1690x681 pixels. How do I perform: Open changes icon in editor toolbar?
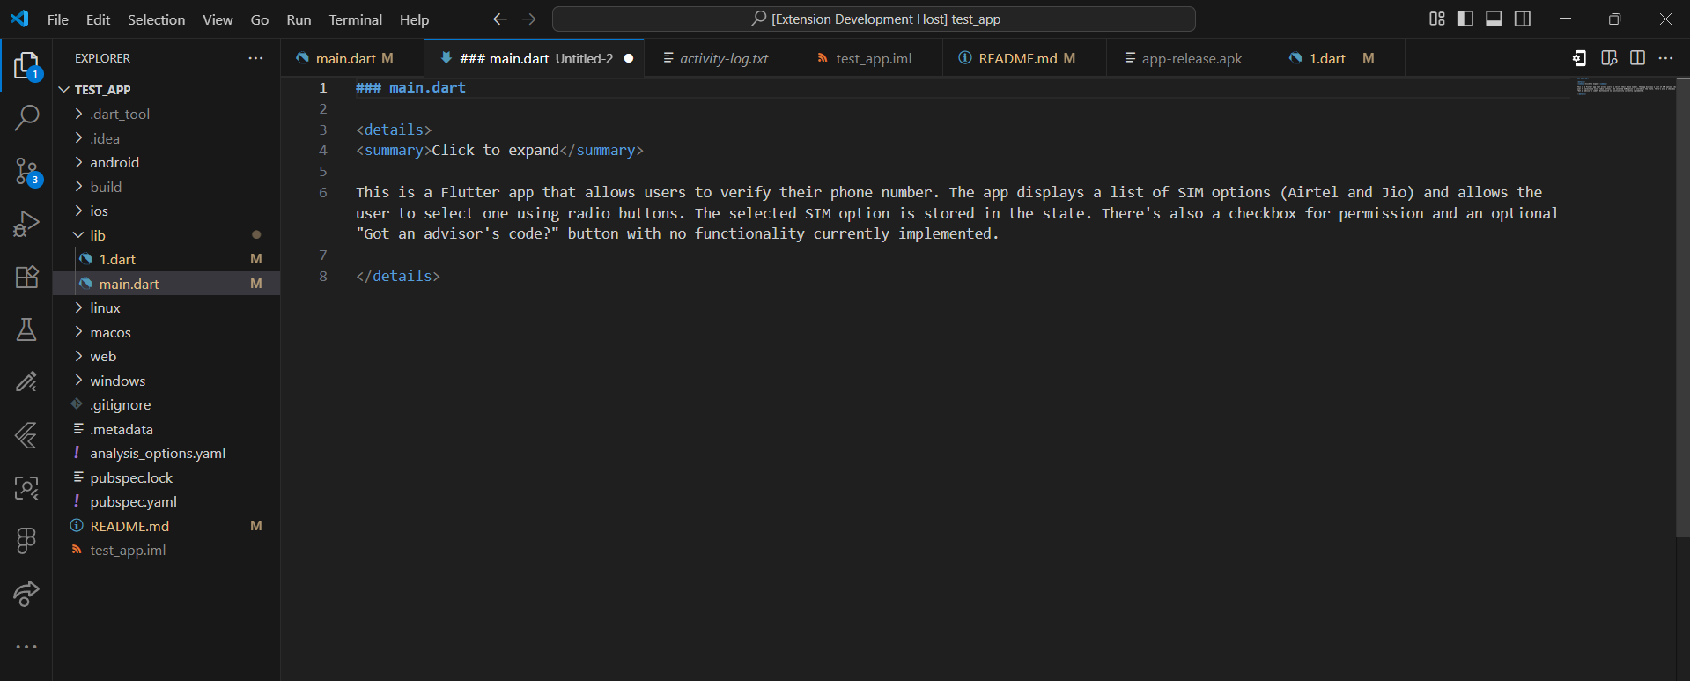pos(1580,58)
